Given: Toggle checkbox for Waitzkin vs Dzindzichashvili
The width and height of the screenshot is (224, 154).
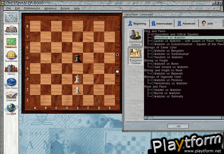Looking at the screenshot, I should [x=153, y=44].
